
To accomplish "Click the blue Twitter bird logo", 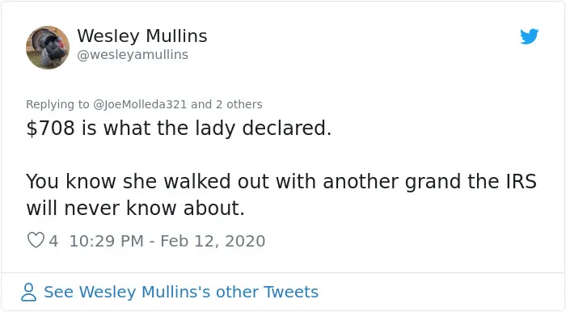I will (529, 36).
